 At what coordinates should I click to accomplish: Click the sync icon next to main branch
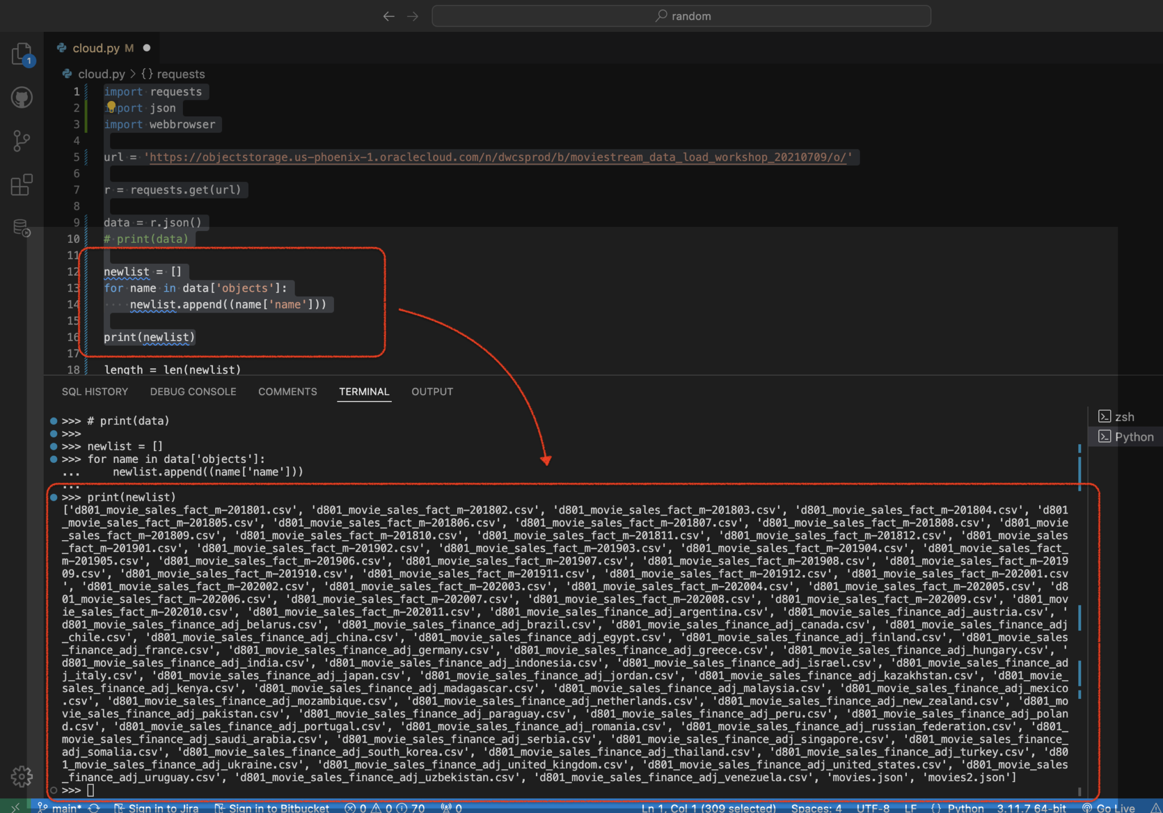click(x=94, y=807)
